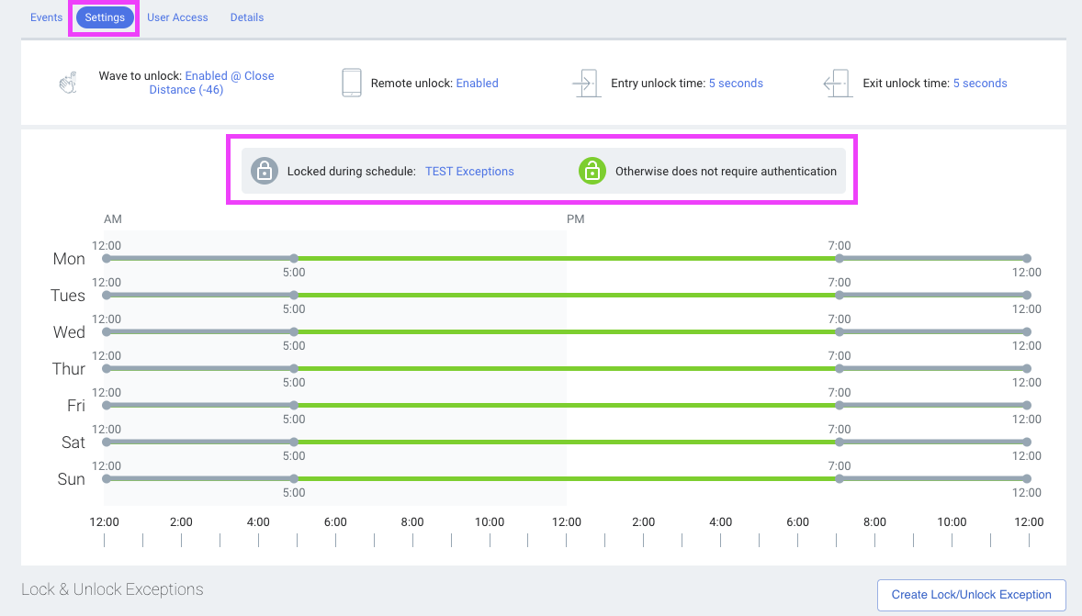This screenshot has width=1082, height=616.
Task: Click Wednesday's 7:00 PM schedule marker
Action: (x=840, y=332)
